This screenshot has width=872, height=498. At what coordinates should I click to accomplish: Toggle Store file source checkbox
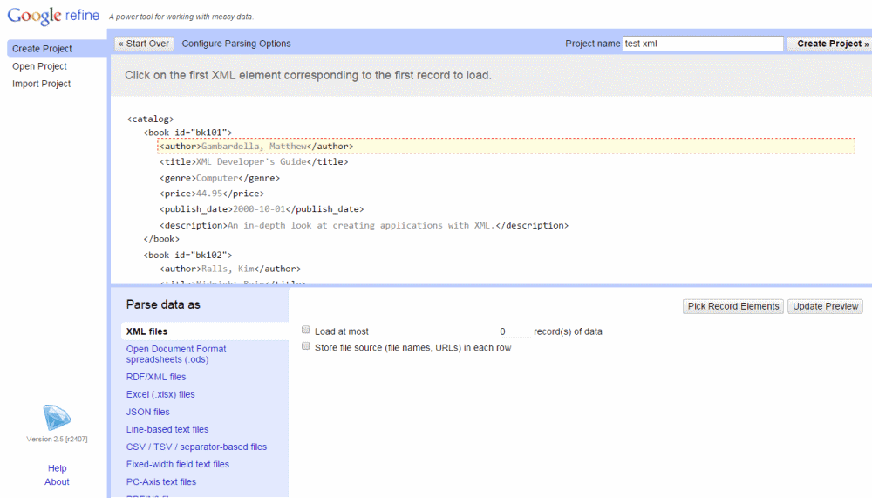point(305,346)
